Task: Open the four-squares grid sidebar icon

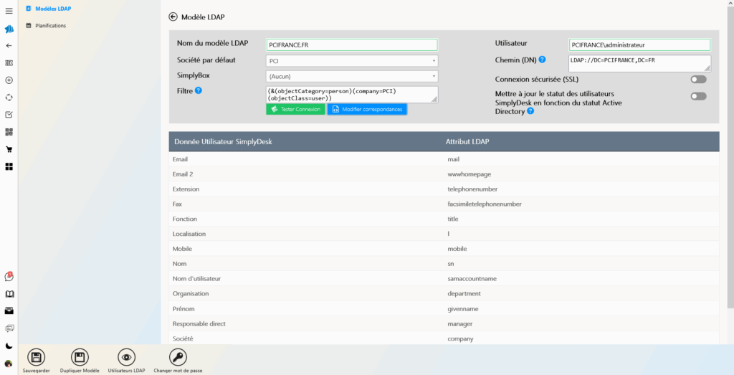Action: point(9,166)
